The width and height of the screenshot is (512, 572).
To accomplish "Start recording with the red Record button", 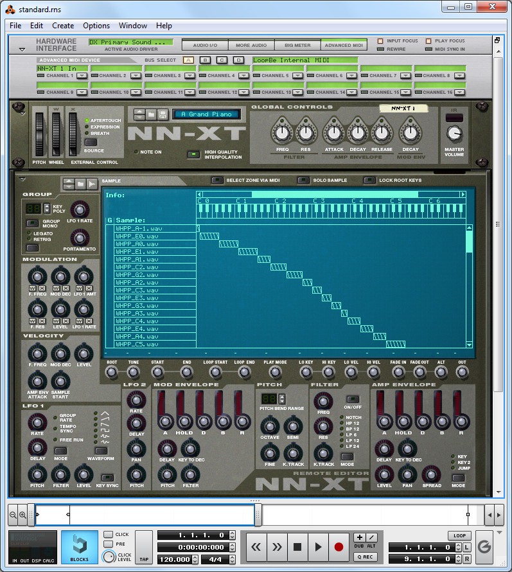I will pyautogui.click(x=339, y=547).
